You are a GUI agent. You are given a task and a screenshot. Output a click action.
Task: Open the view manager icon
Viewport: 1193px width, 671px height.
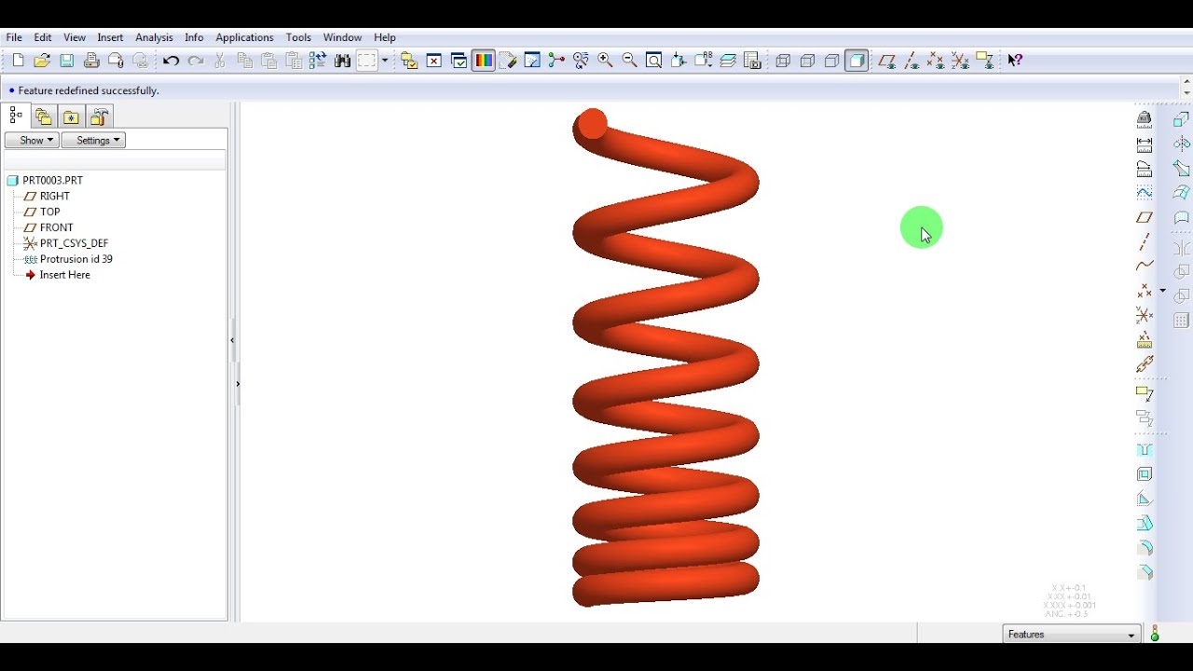pos(753,61)
